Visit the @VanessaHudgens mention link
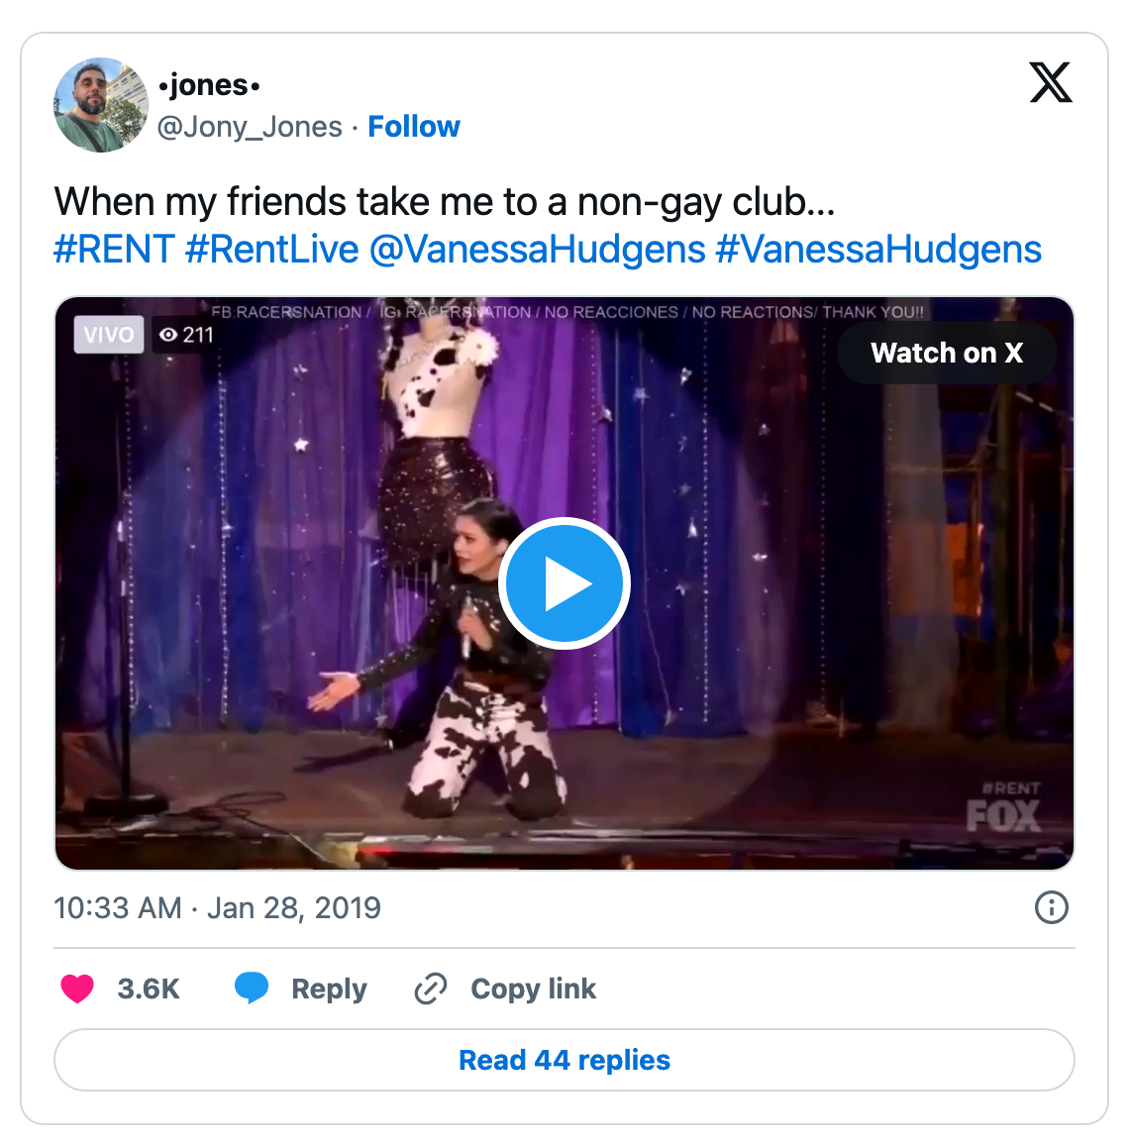 point(537,250)
